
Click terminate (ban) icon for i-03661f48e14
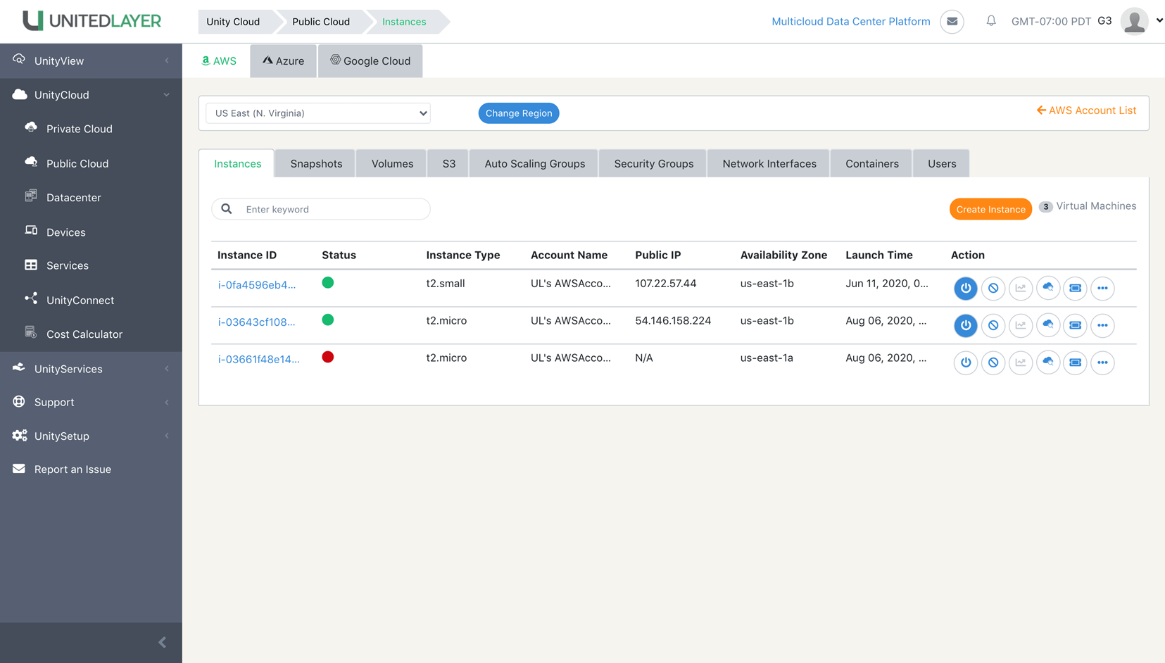(993, 362)
